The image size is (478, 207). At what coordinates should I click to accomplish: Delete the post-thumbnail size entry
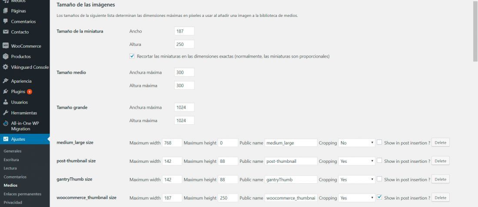pyautogui.click(x=441, y=161)
